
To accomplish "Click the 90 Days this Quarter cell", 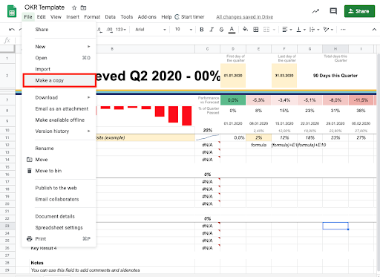I will (335, 76).
